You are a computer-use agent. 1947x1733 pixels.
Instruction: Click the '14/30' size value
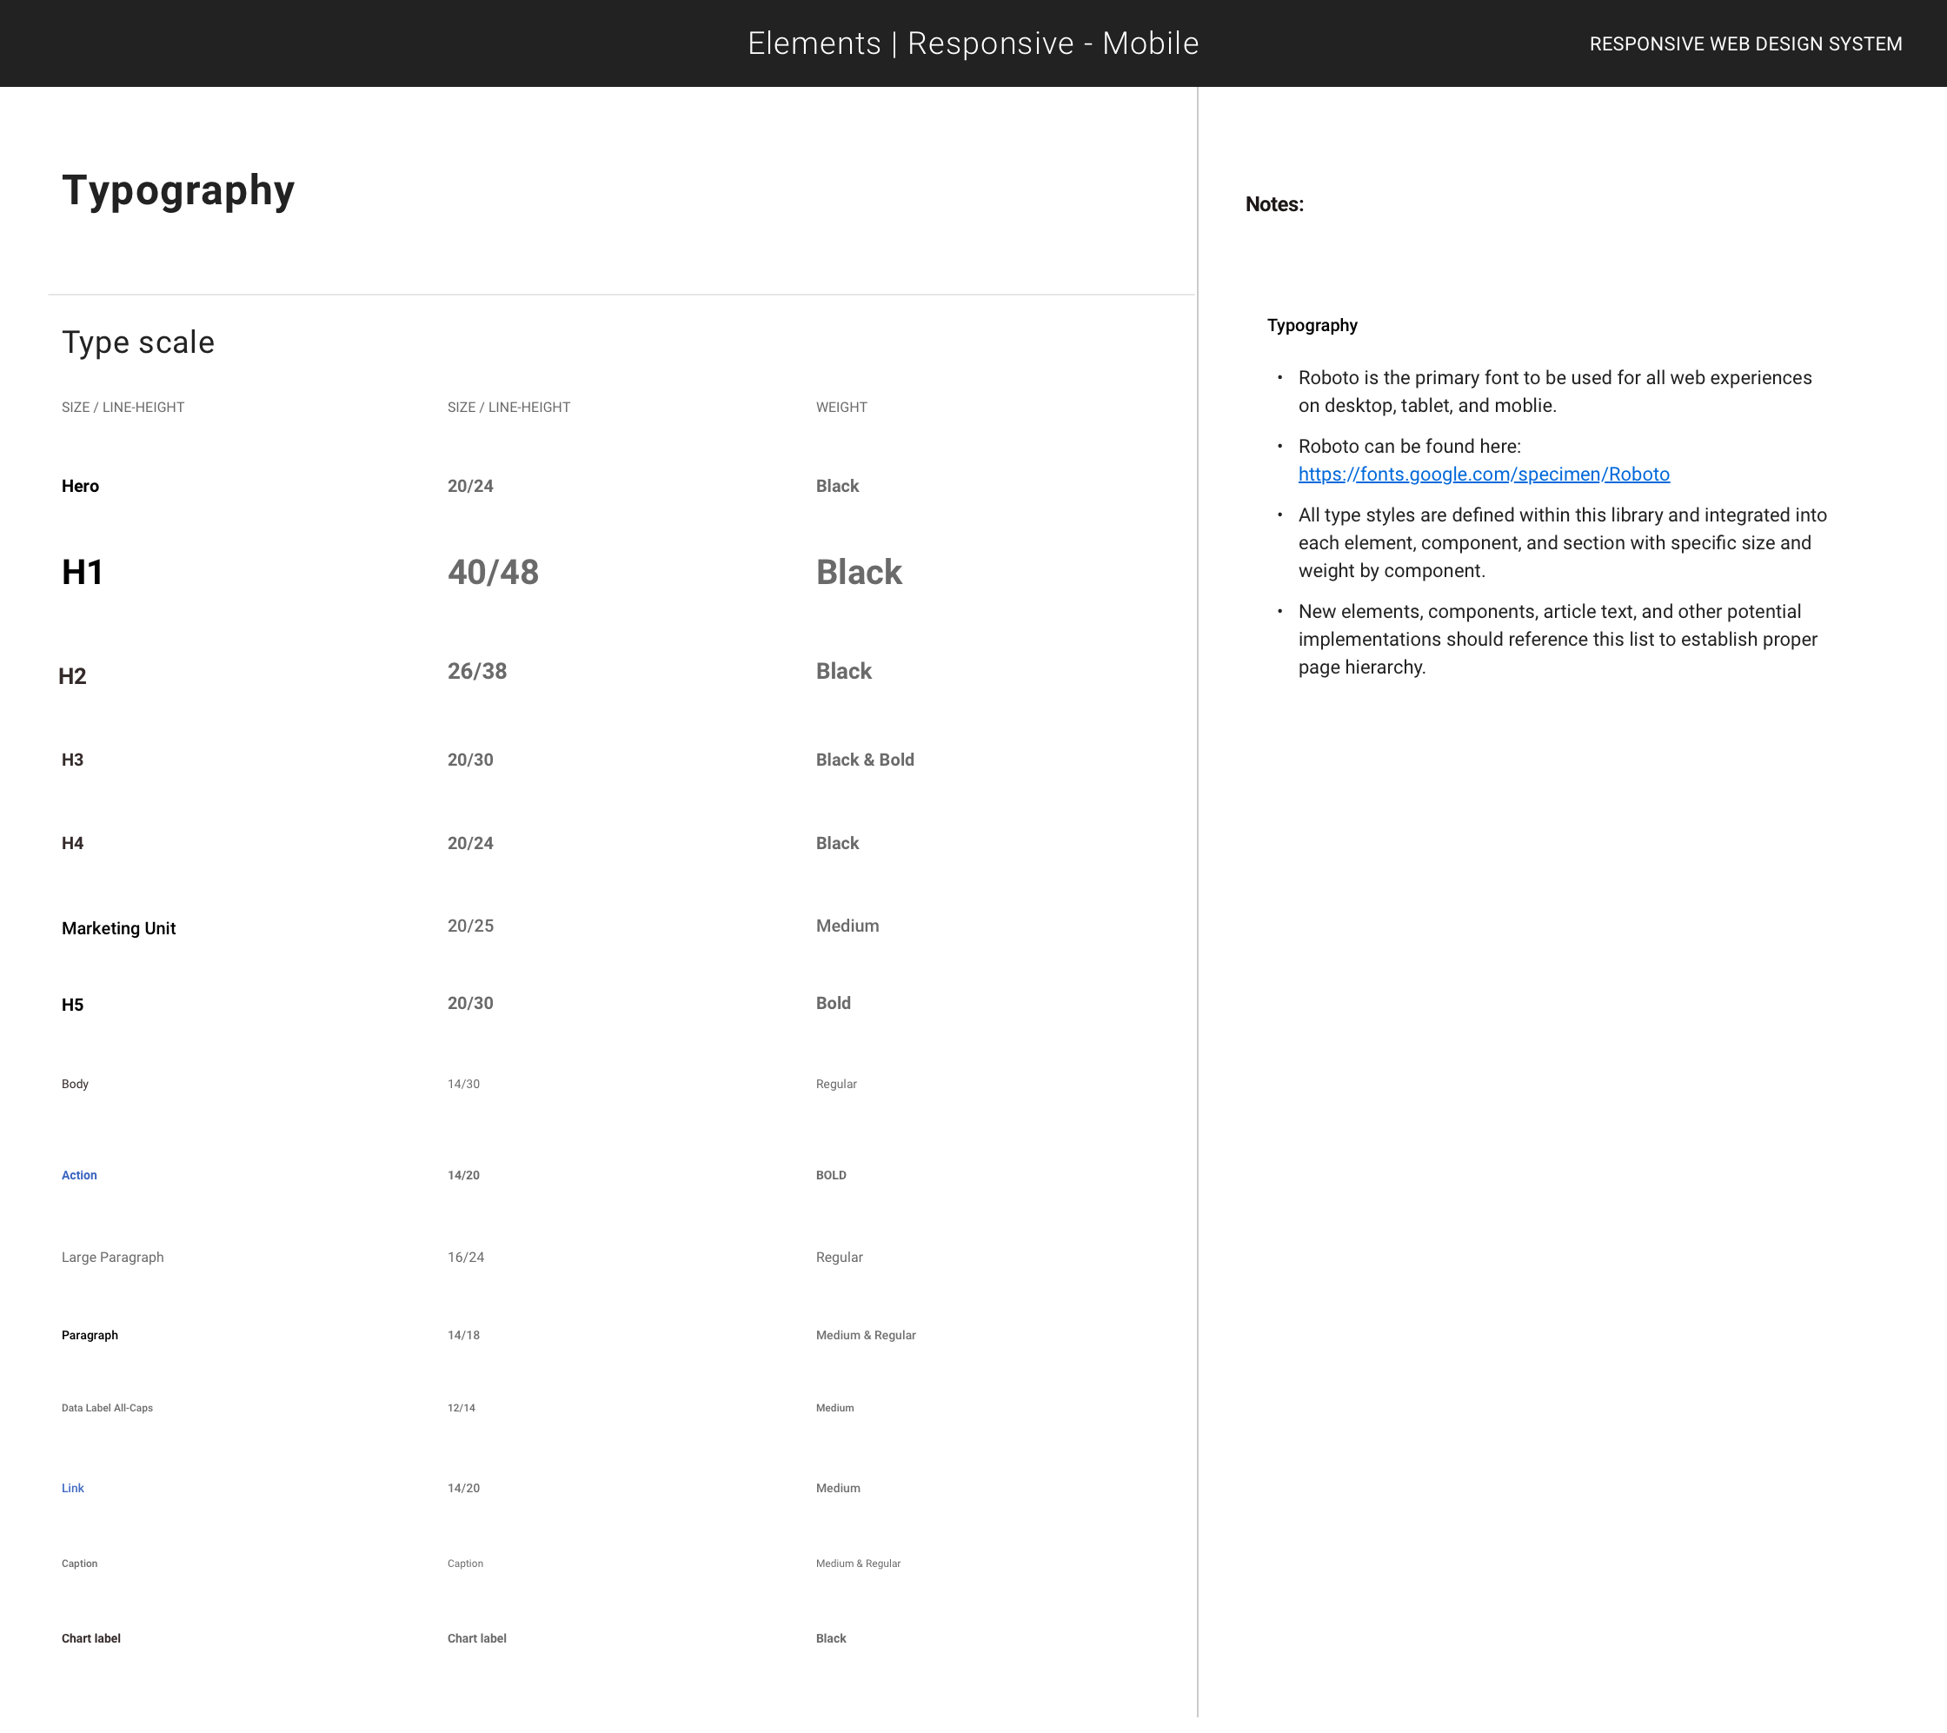point(463,1085)
